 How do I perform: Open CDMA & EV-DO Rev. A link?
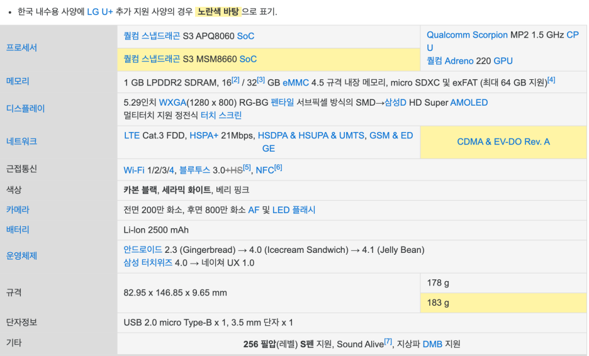503,142
